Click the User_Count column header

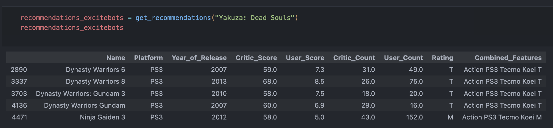point(403,58)
